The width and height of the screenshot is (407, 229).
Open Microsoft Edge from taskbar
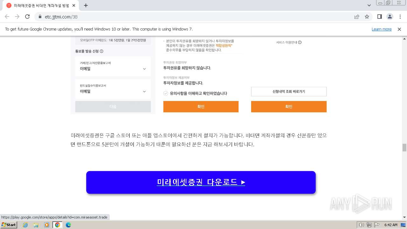(x=68, y=225)
